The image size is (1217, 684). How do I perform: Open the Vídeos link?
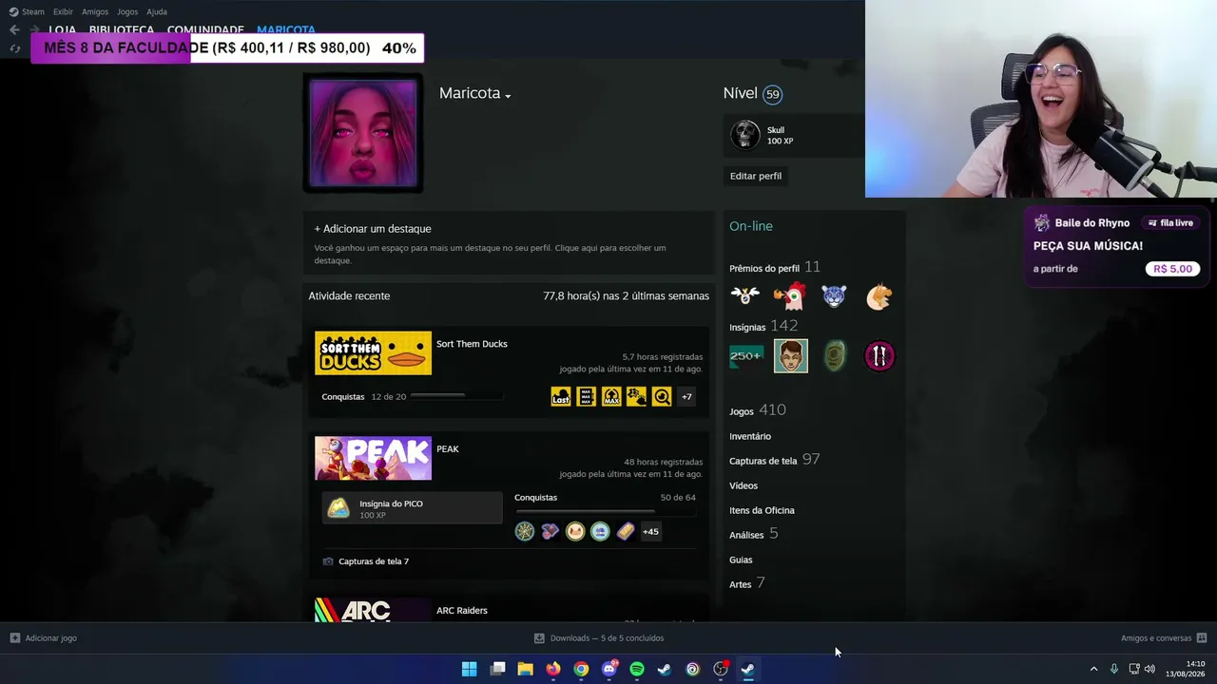click(744, 485)
